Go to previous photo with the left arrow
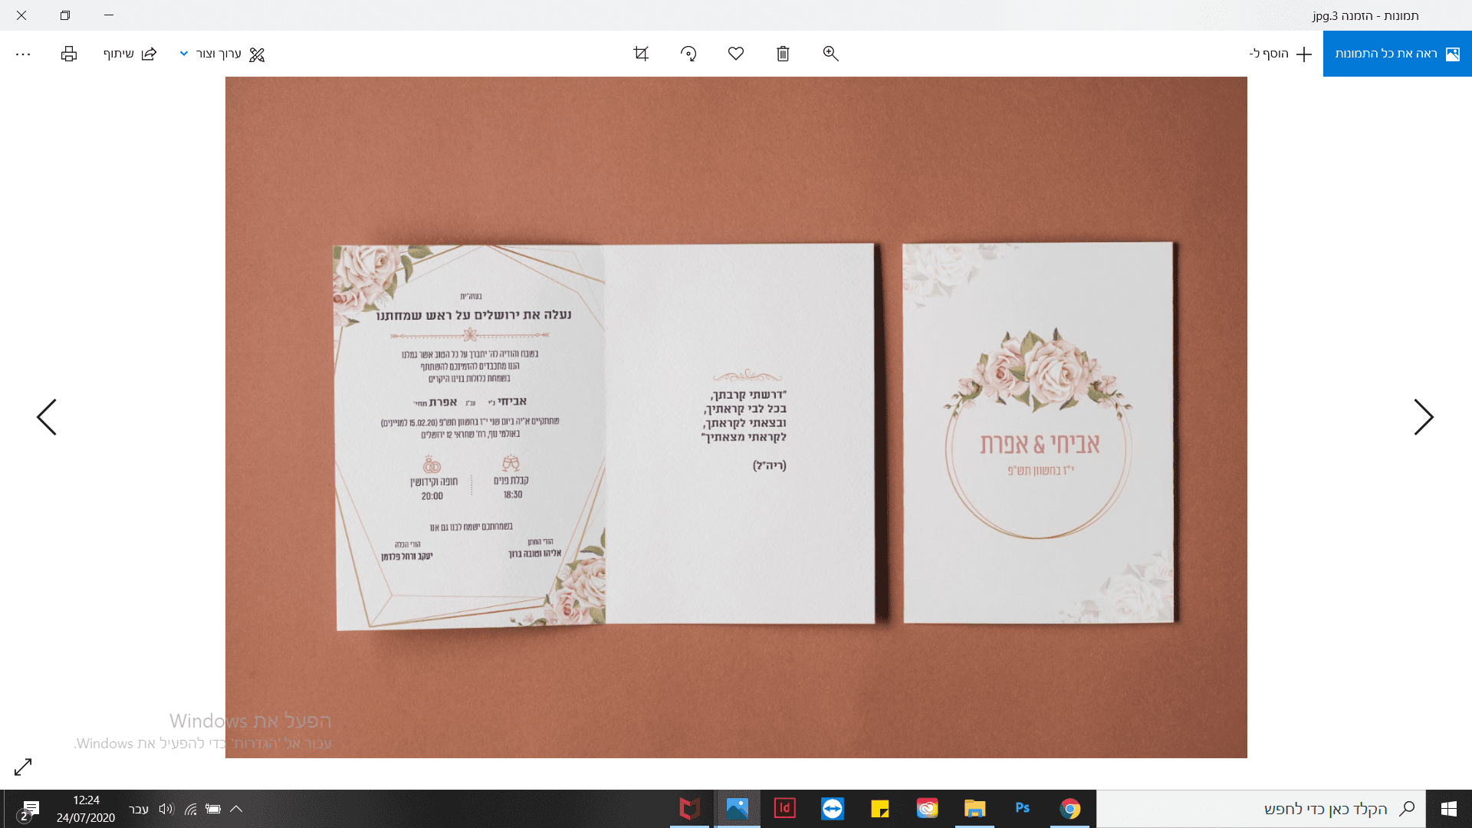 (x=47, y=417)
